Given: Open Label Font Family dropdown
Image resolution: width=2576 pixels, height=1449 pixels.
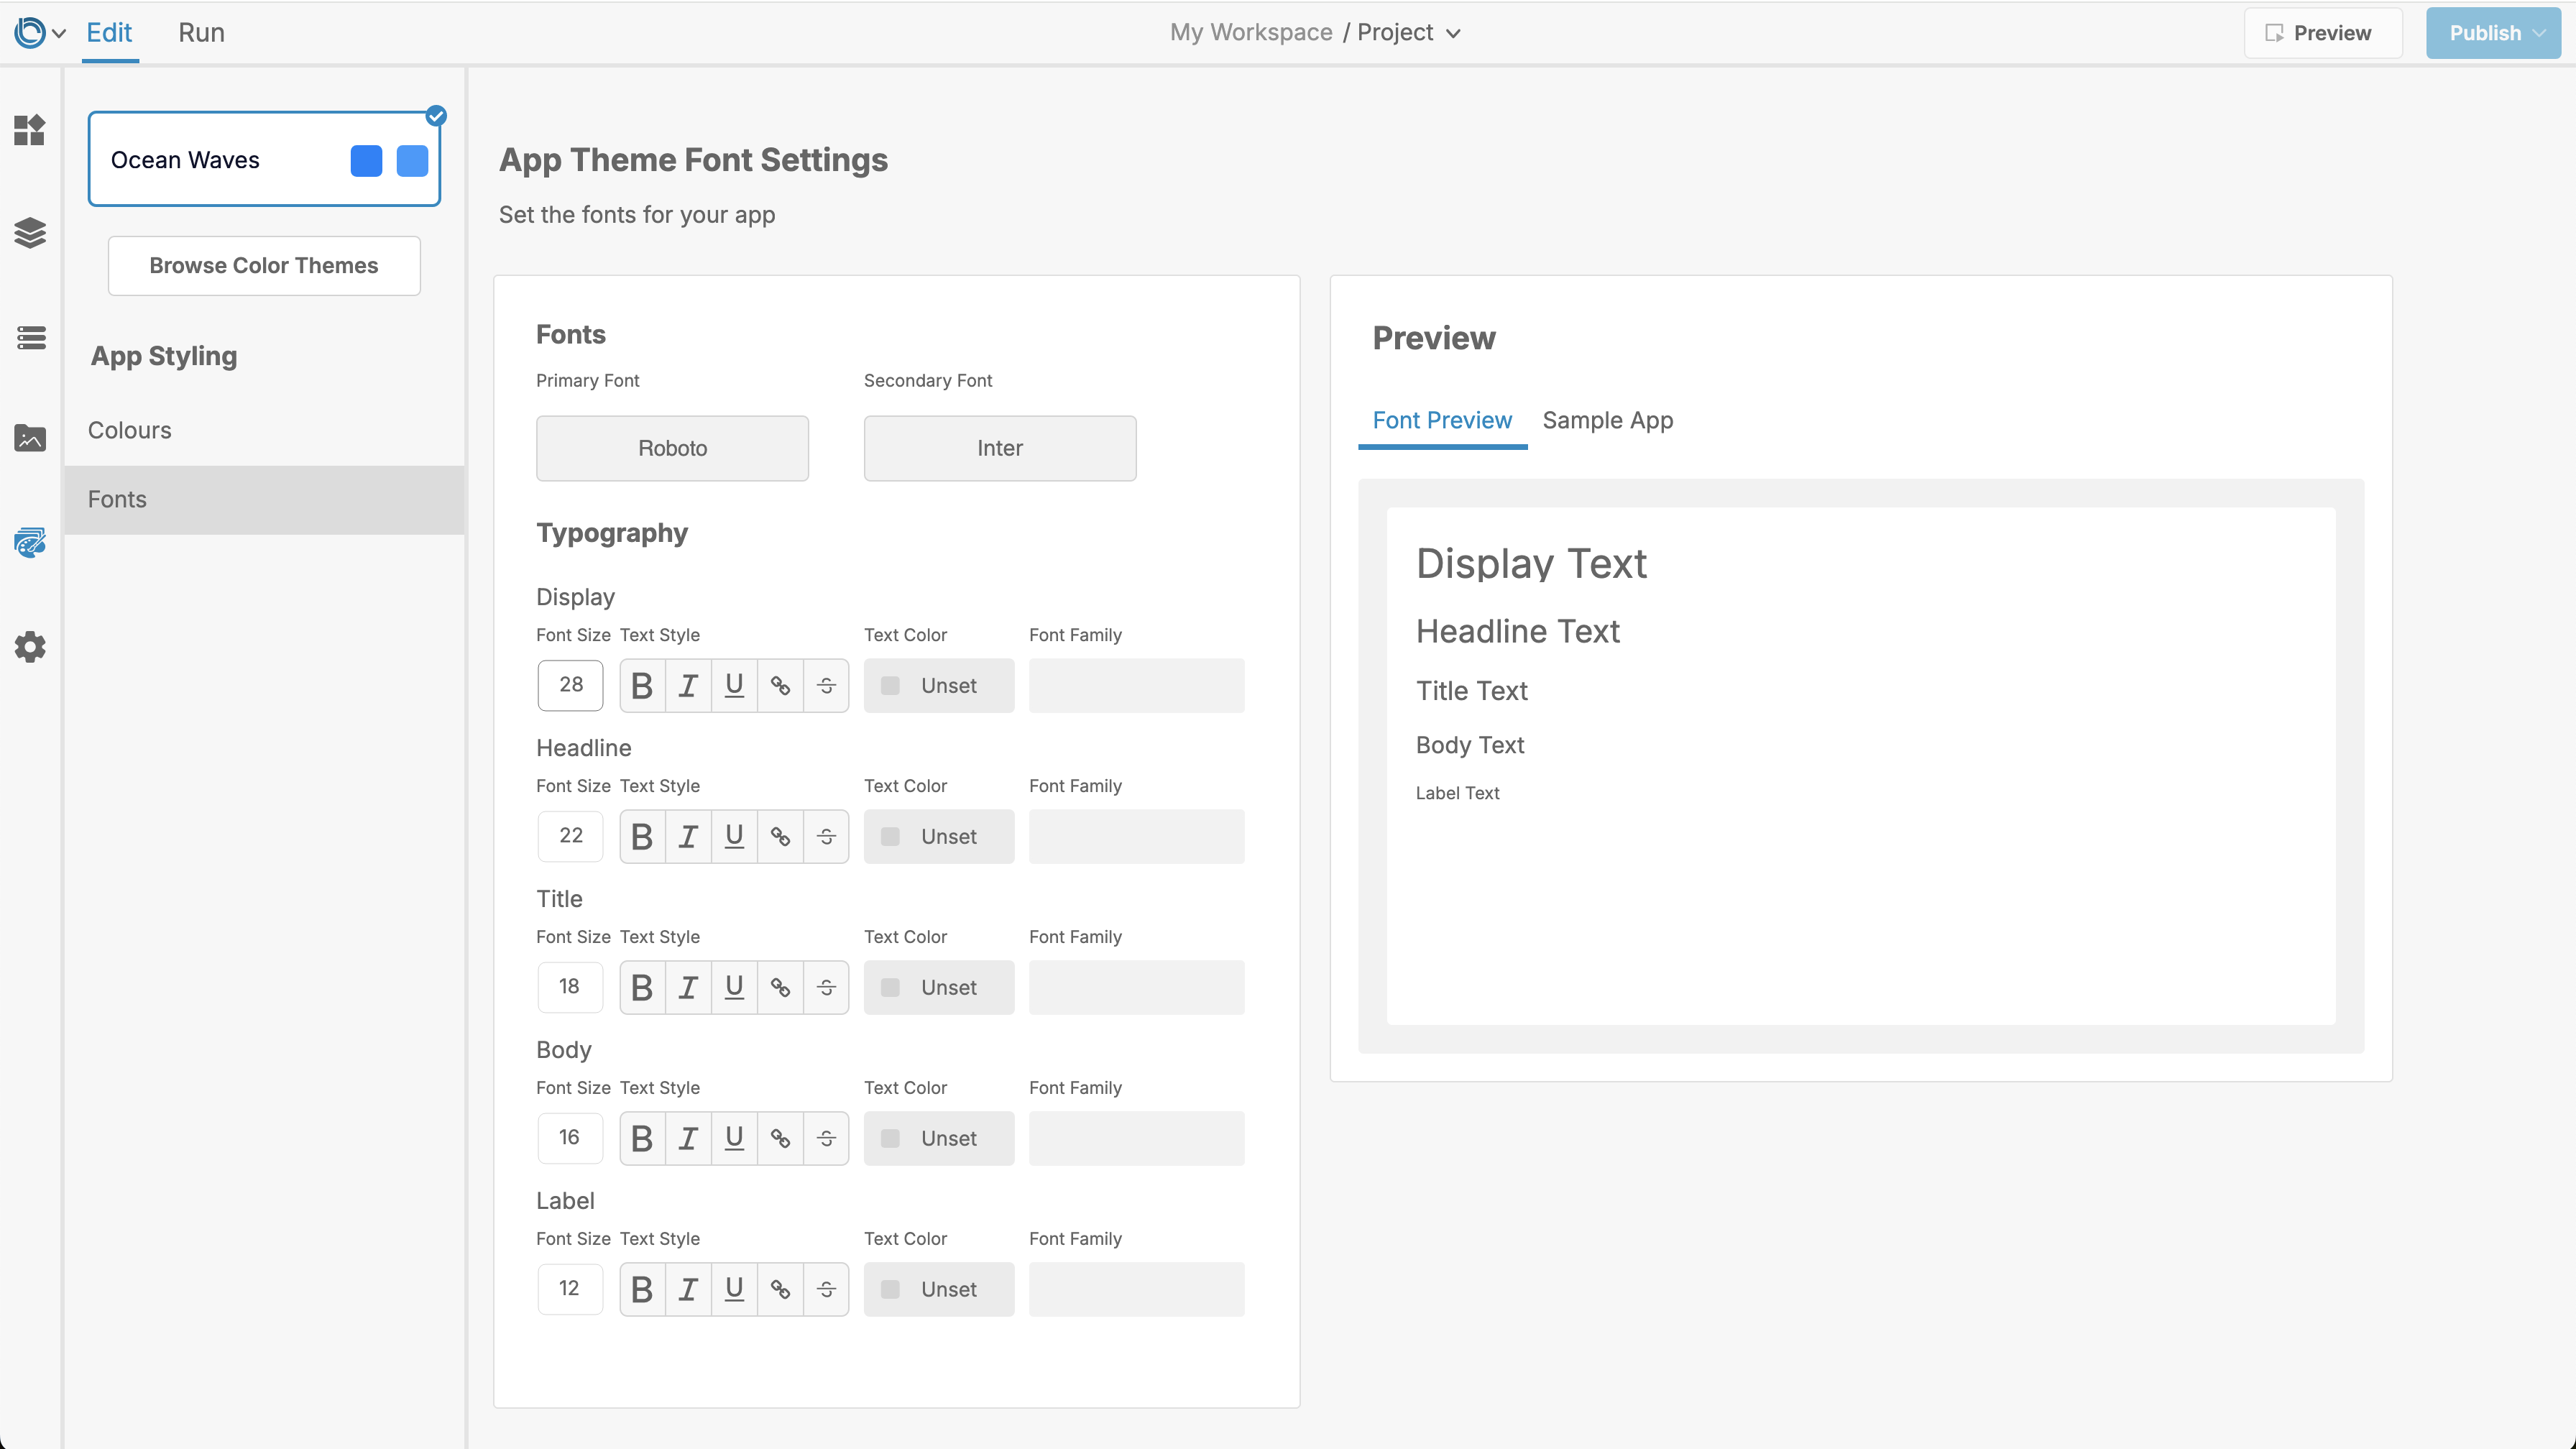Looking at the screenshot, I should 1137,1290.
